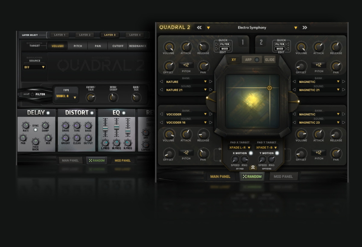Toggle delay SYNC button

(35, 130)
